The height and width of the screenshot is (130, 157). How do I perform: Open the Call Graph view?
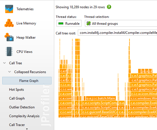pyautogui.click(x=17, y=98)
